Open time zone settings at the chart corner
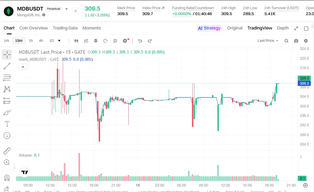The width and height of the screenshot is (314, 192). pos(305,185)
